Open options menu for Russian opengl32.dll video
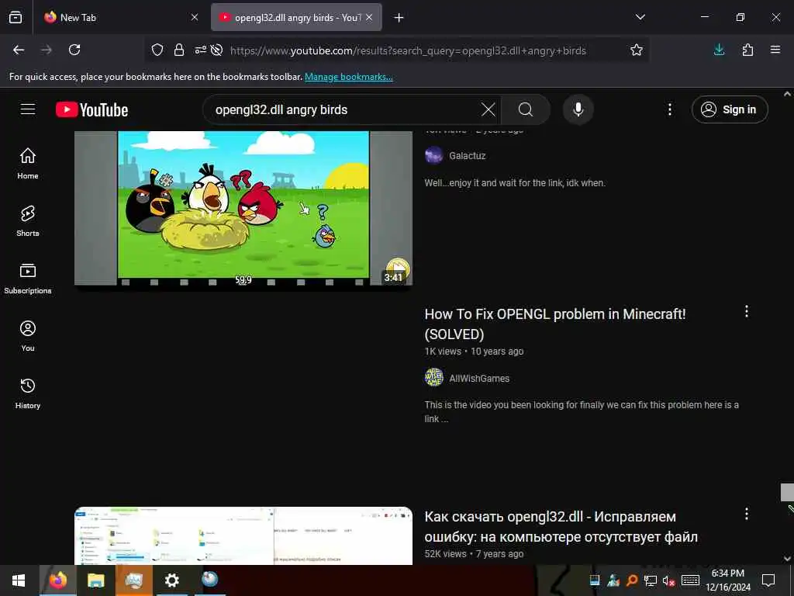Viewport: 794px width, 596px height. [x=747, y=514]
